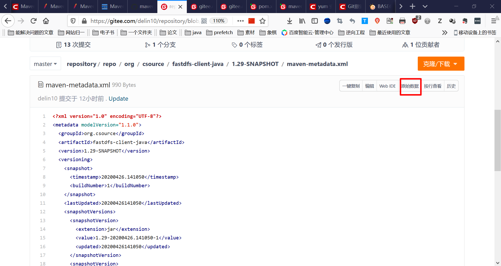Image resolution: width=501 pixels, height=266 pixels.
Task: Switch to the pom.x tab
Action: pyautogui.click(x=261, y=7)
